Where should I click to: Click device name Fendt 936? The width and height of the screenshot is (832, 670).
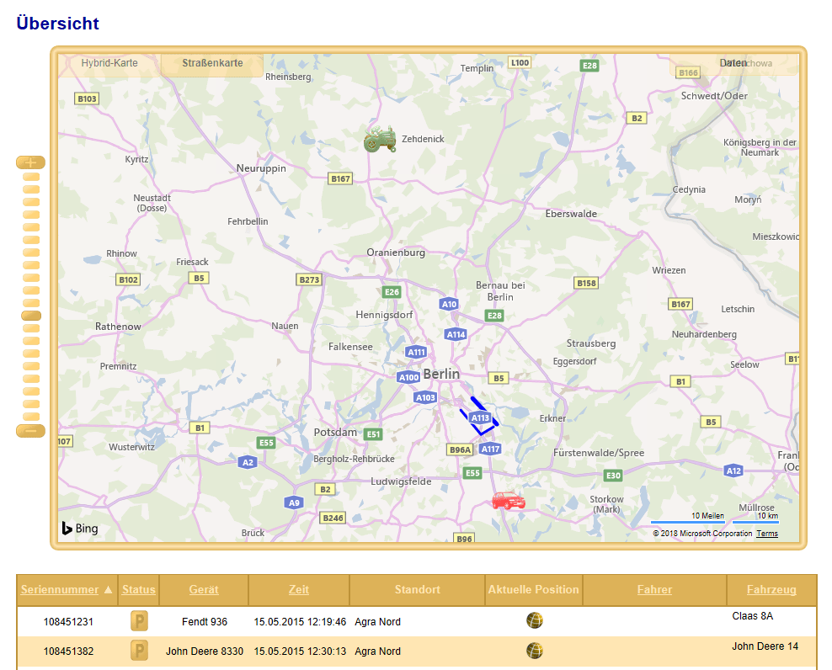205,622
